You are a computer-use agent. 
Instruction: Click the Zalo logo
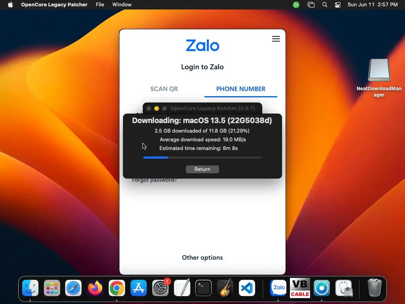click(202, 46)
